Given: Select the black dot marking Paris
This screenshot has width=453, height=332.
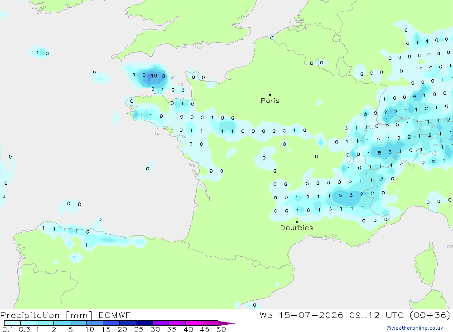Looking at the screenshot, I should point(270,95).
